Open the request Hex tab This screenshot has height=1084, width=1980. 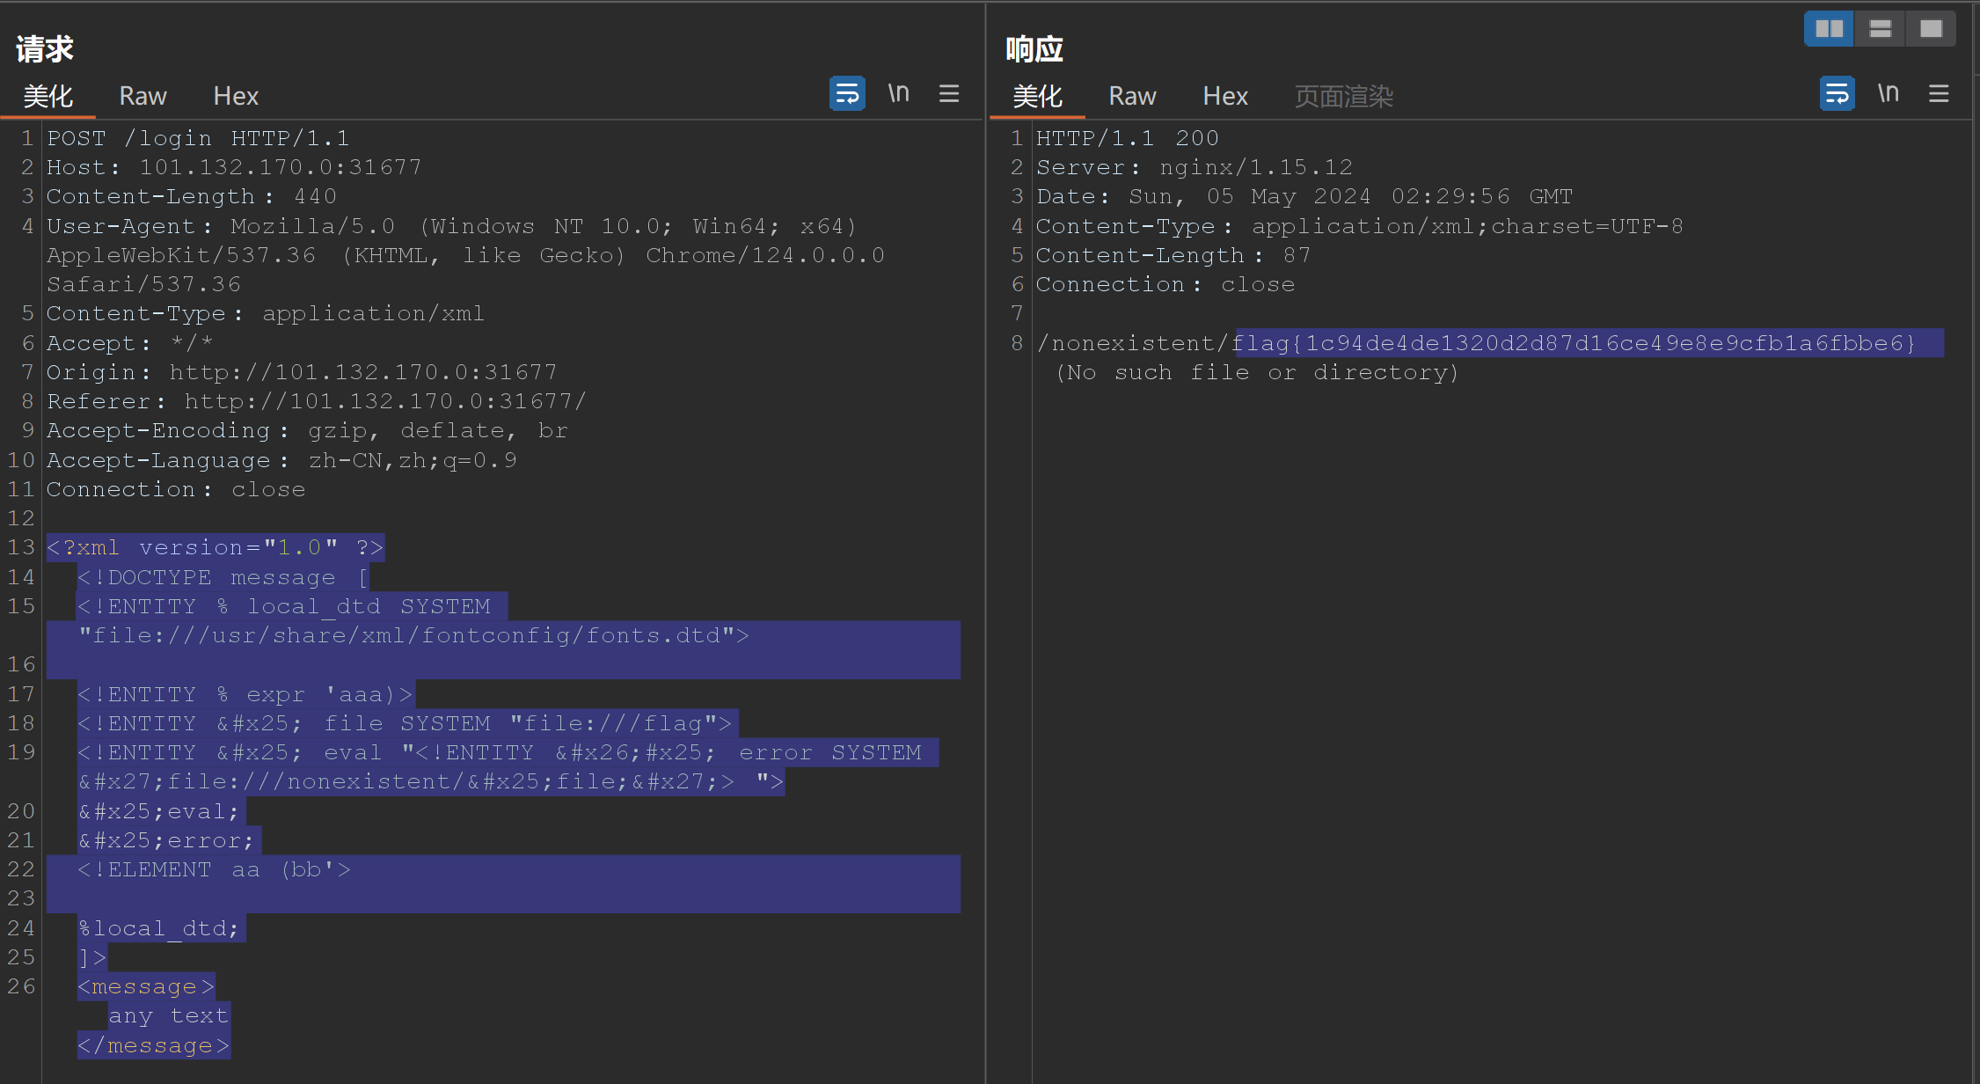236,96
